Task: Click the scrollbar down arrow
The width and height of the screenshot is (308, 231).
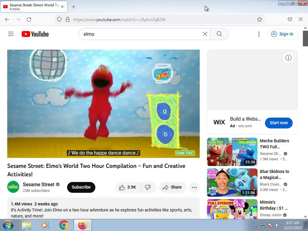Action: coord(305,217)
